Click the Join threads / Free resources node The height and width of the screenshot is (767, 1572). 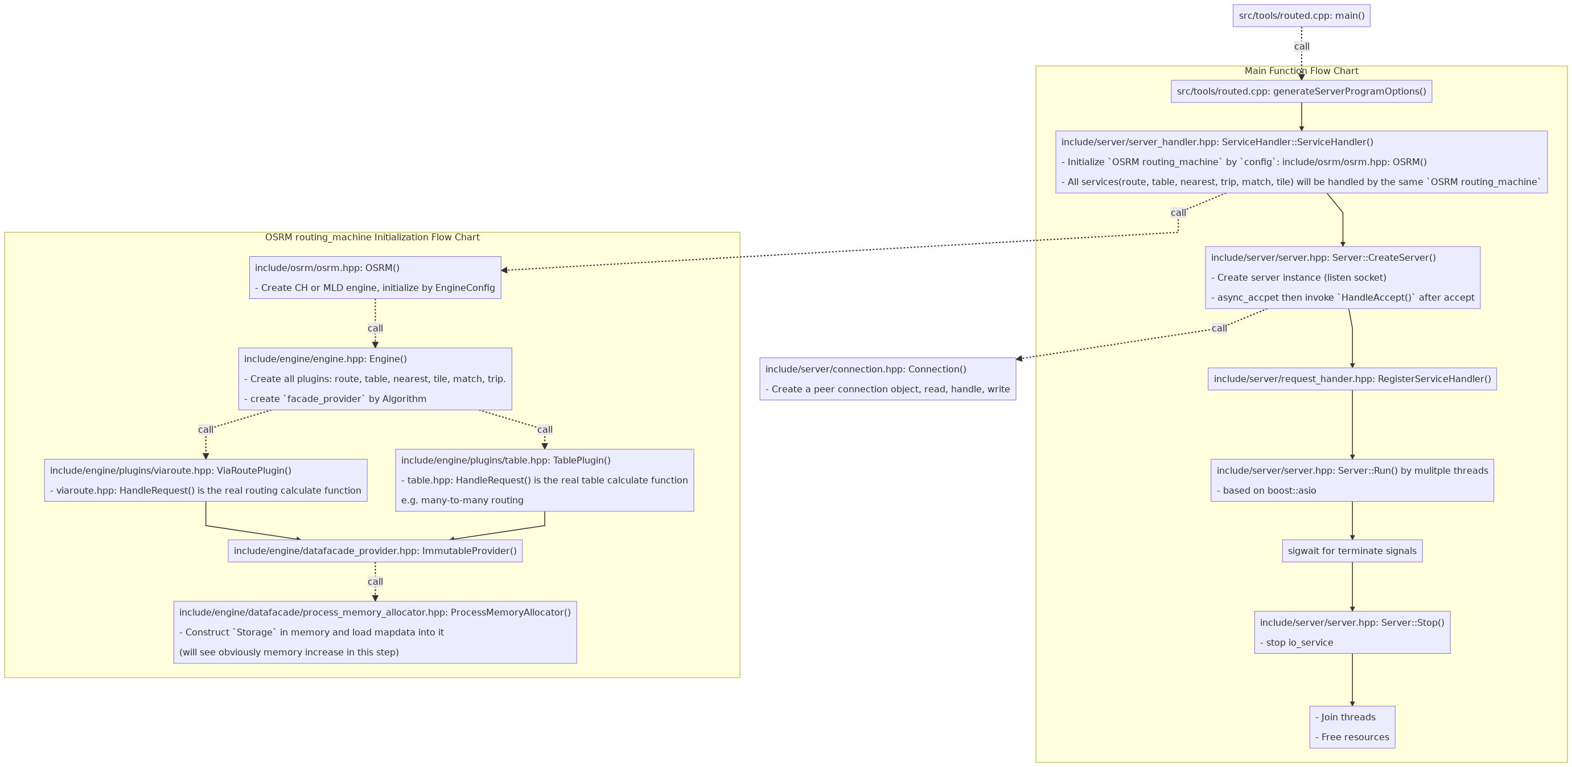[1352, 727]
